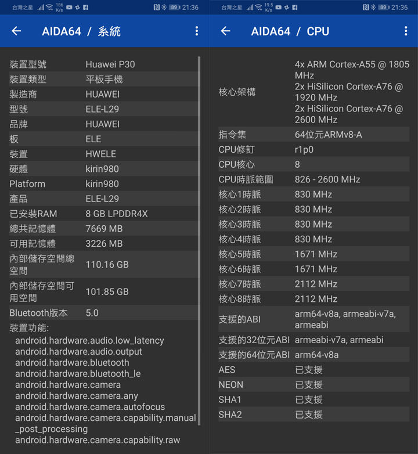
Task: Select the 3226 MB available memory value
Action: (105, 243)
